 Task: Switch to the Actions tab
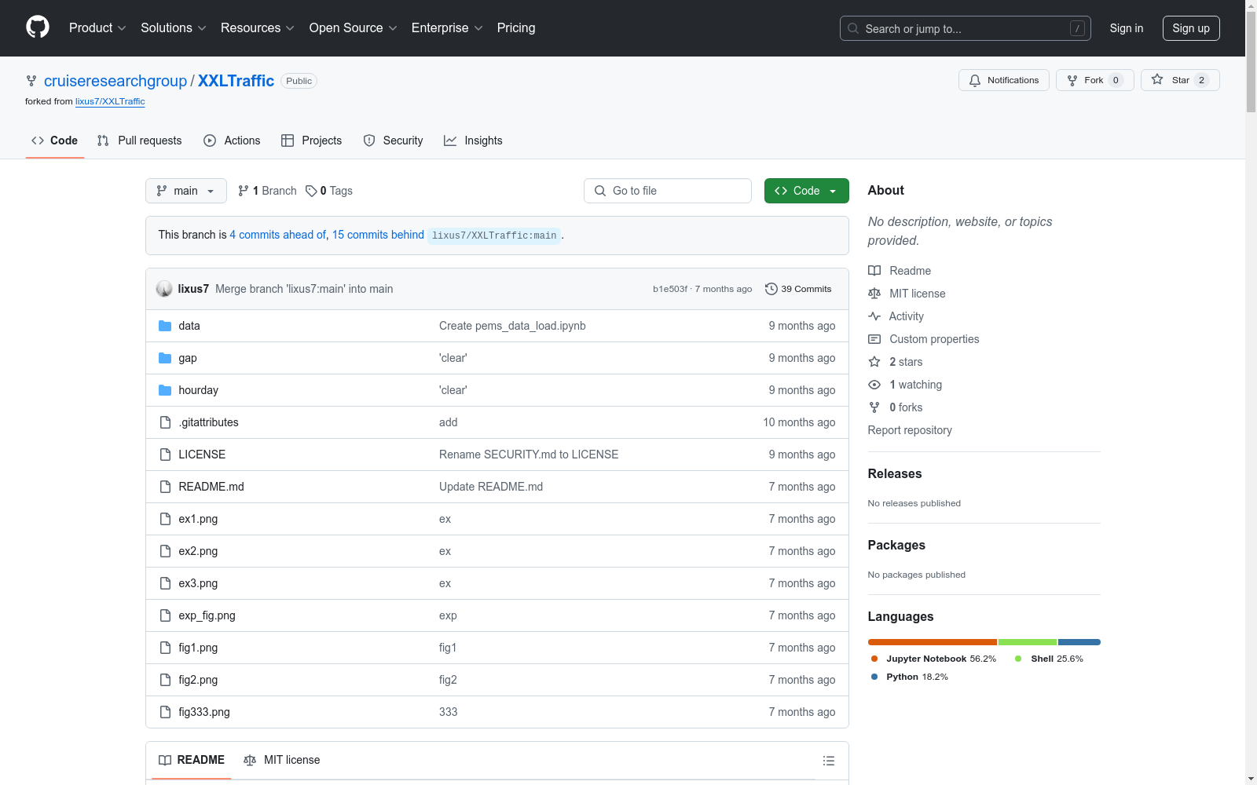233,141
